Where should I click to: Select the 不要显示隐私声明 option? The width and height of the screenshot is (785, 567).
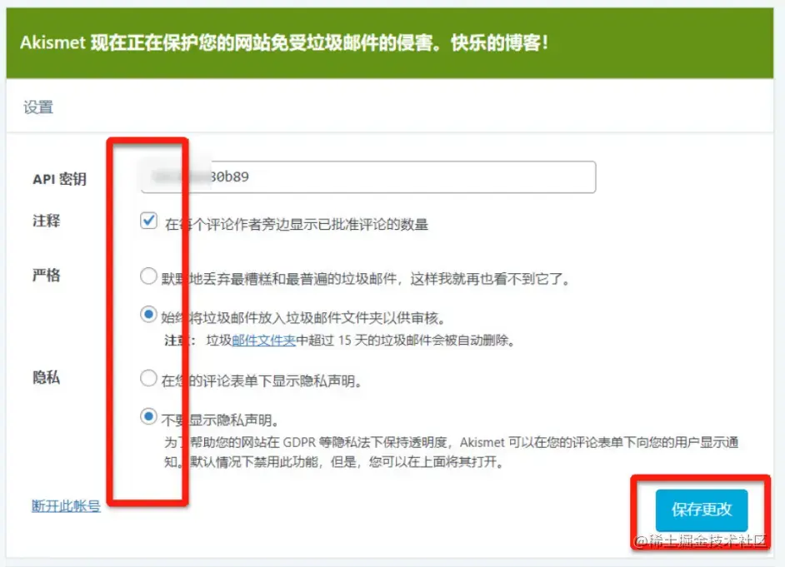149,418
